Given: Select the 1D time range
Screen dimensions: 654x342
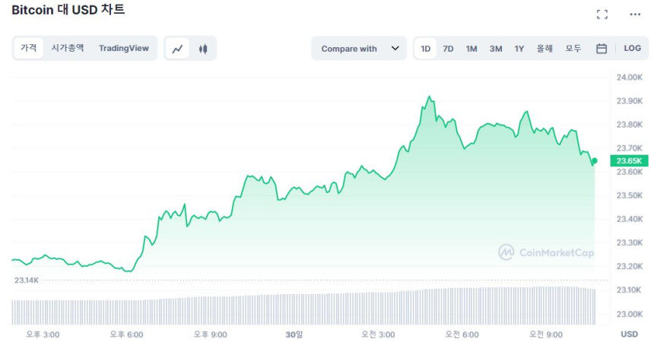Looking at the screenshot, I should click(426, 49).
